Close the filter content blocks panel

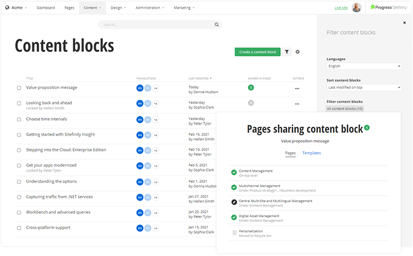click(405, 23)
